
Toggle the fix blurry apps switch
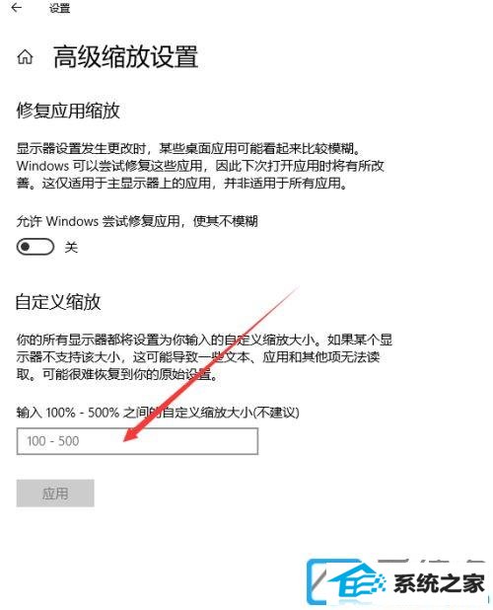35,247
